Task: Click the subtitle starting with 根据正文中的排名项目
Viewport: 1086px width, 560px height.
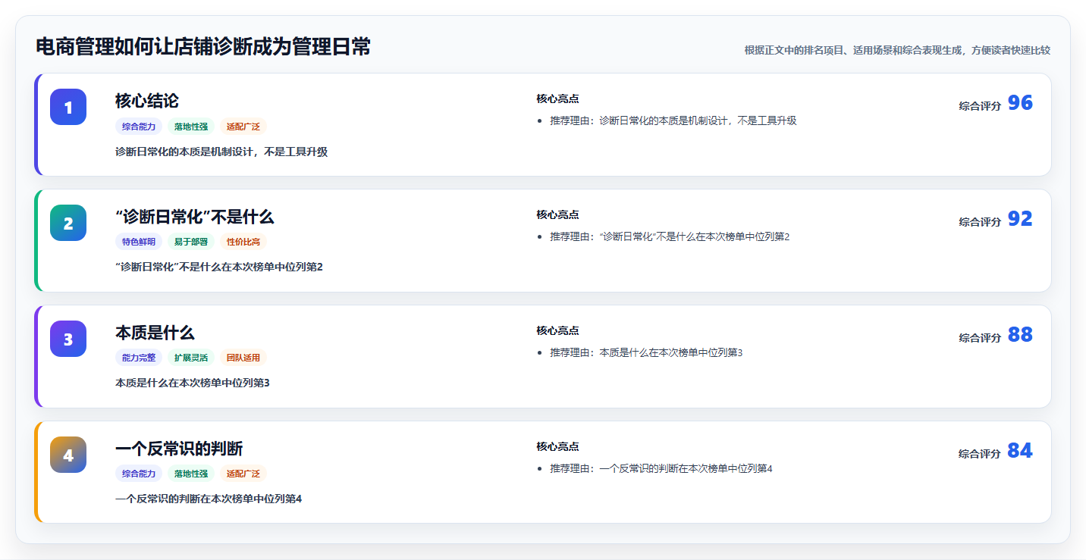Action: pos(897,50)
